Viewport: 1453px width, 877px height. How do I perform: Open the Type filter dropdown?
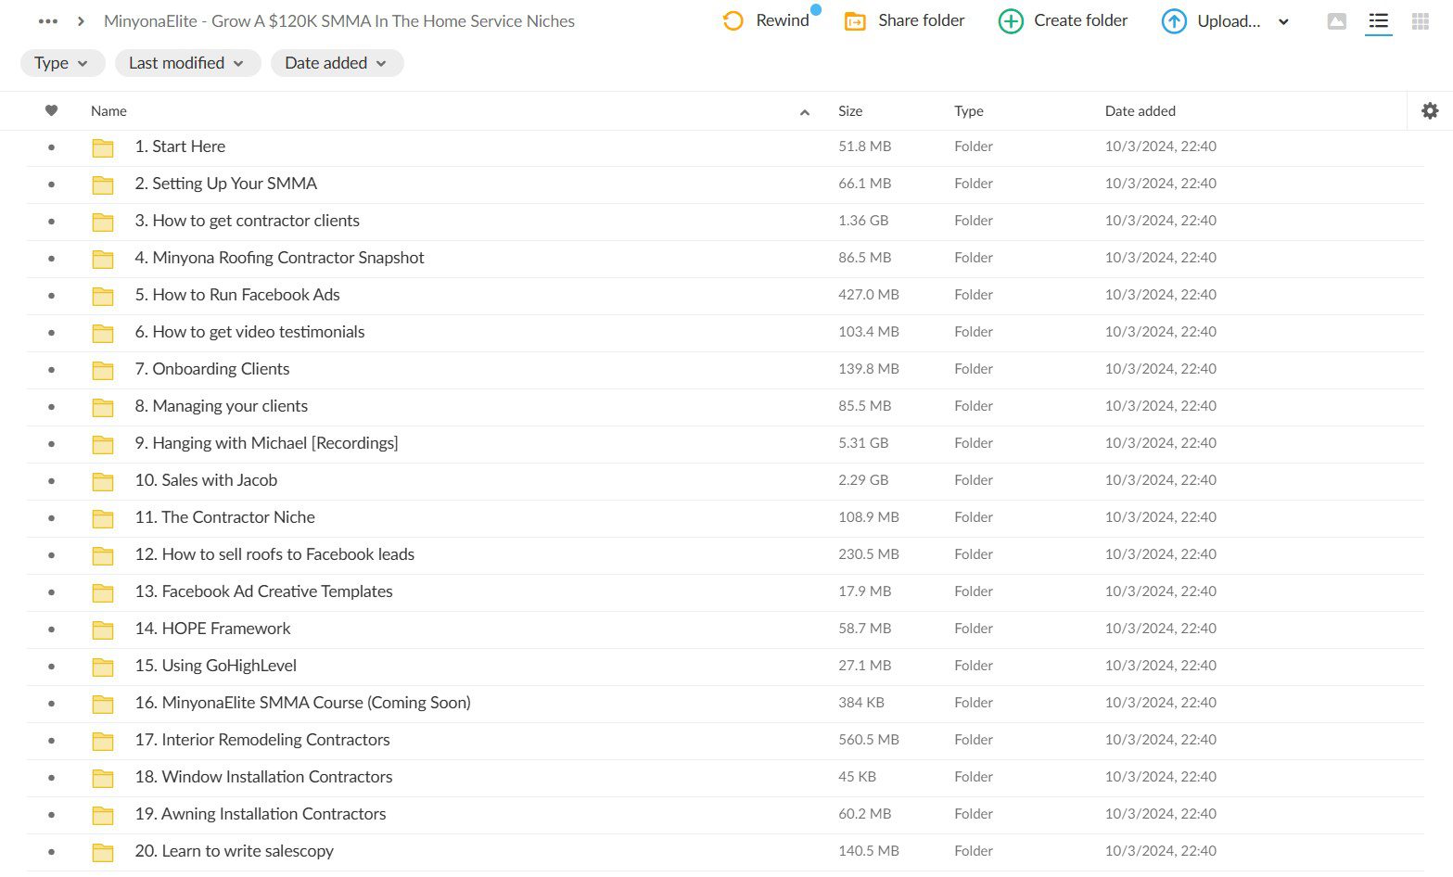point(62,63)
